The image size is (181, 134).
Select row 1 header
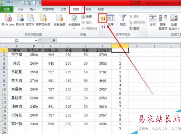[x=4, y=50]
